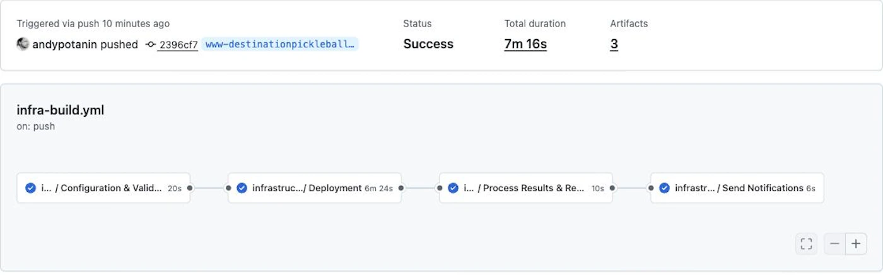The image size is (883, 275).
Task: Click the Success status text
Action: 428,44
